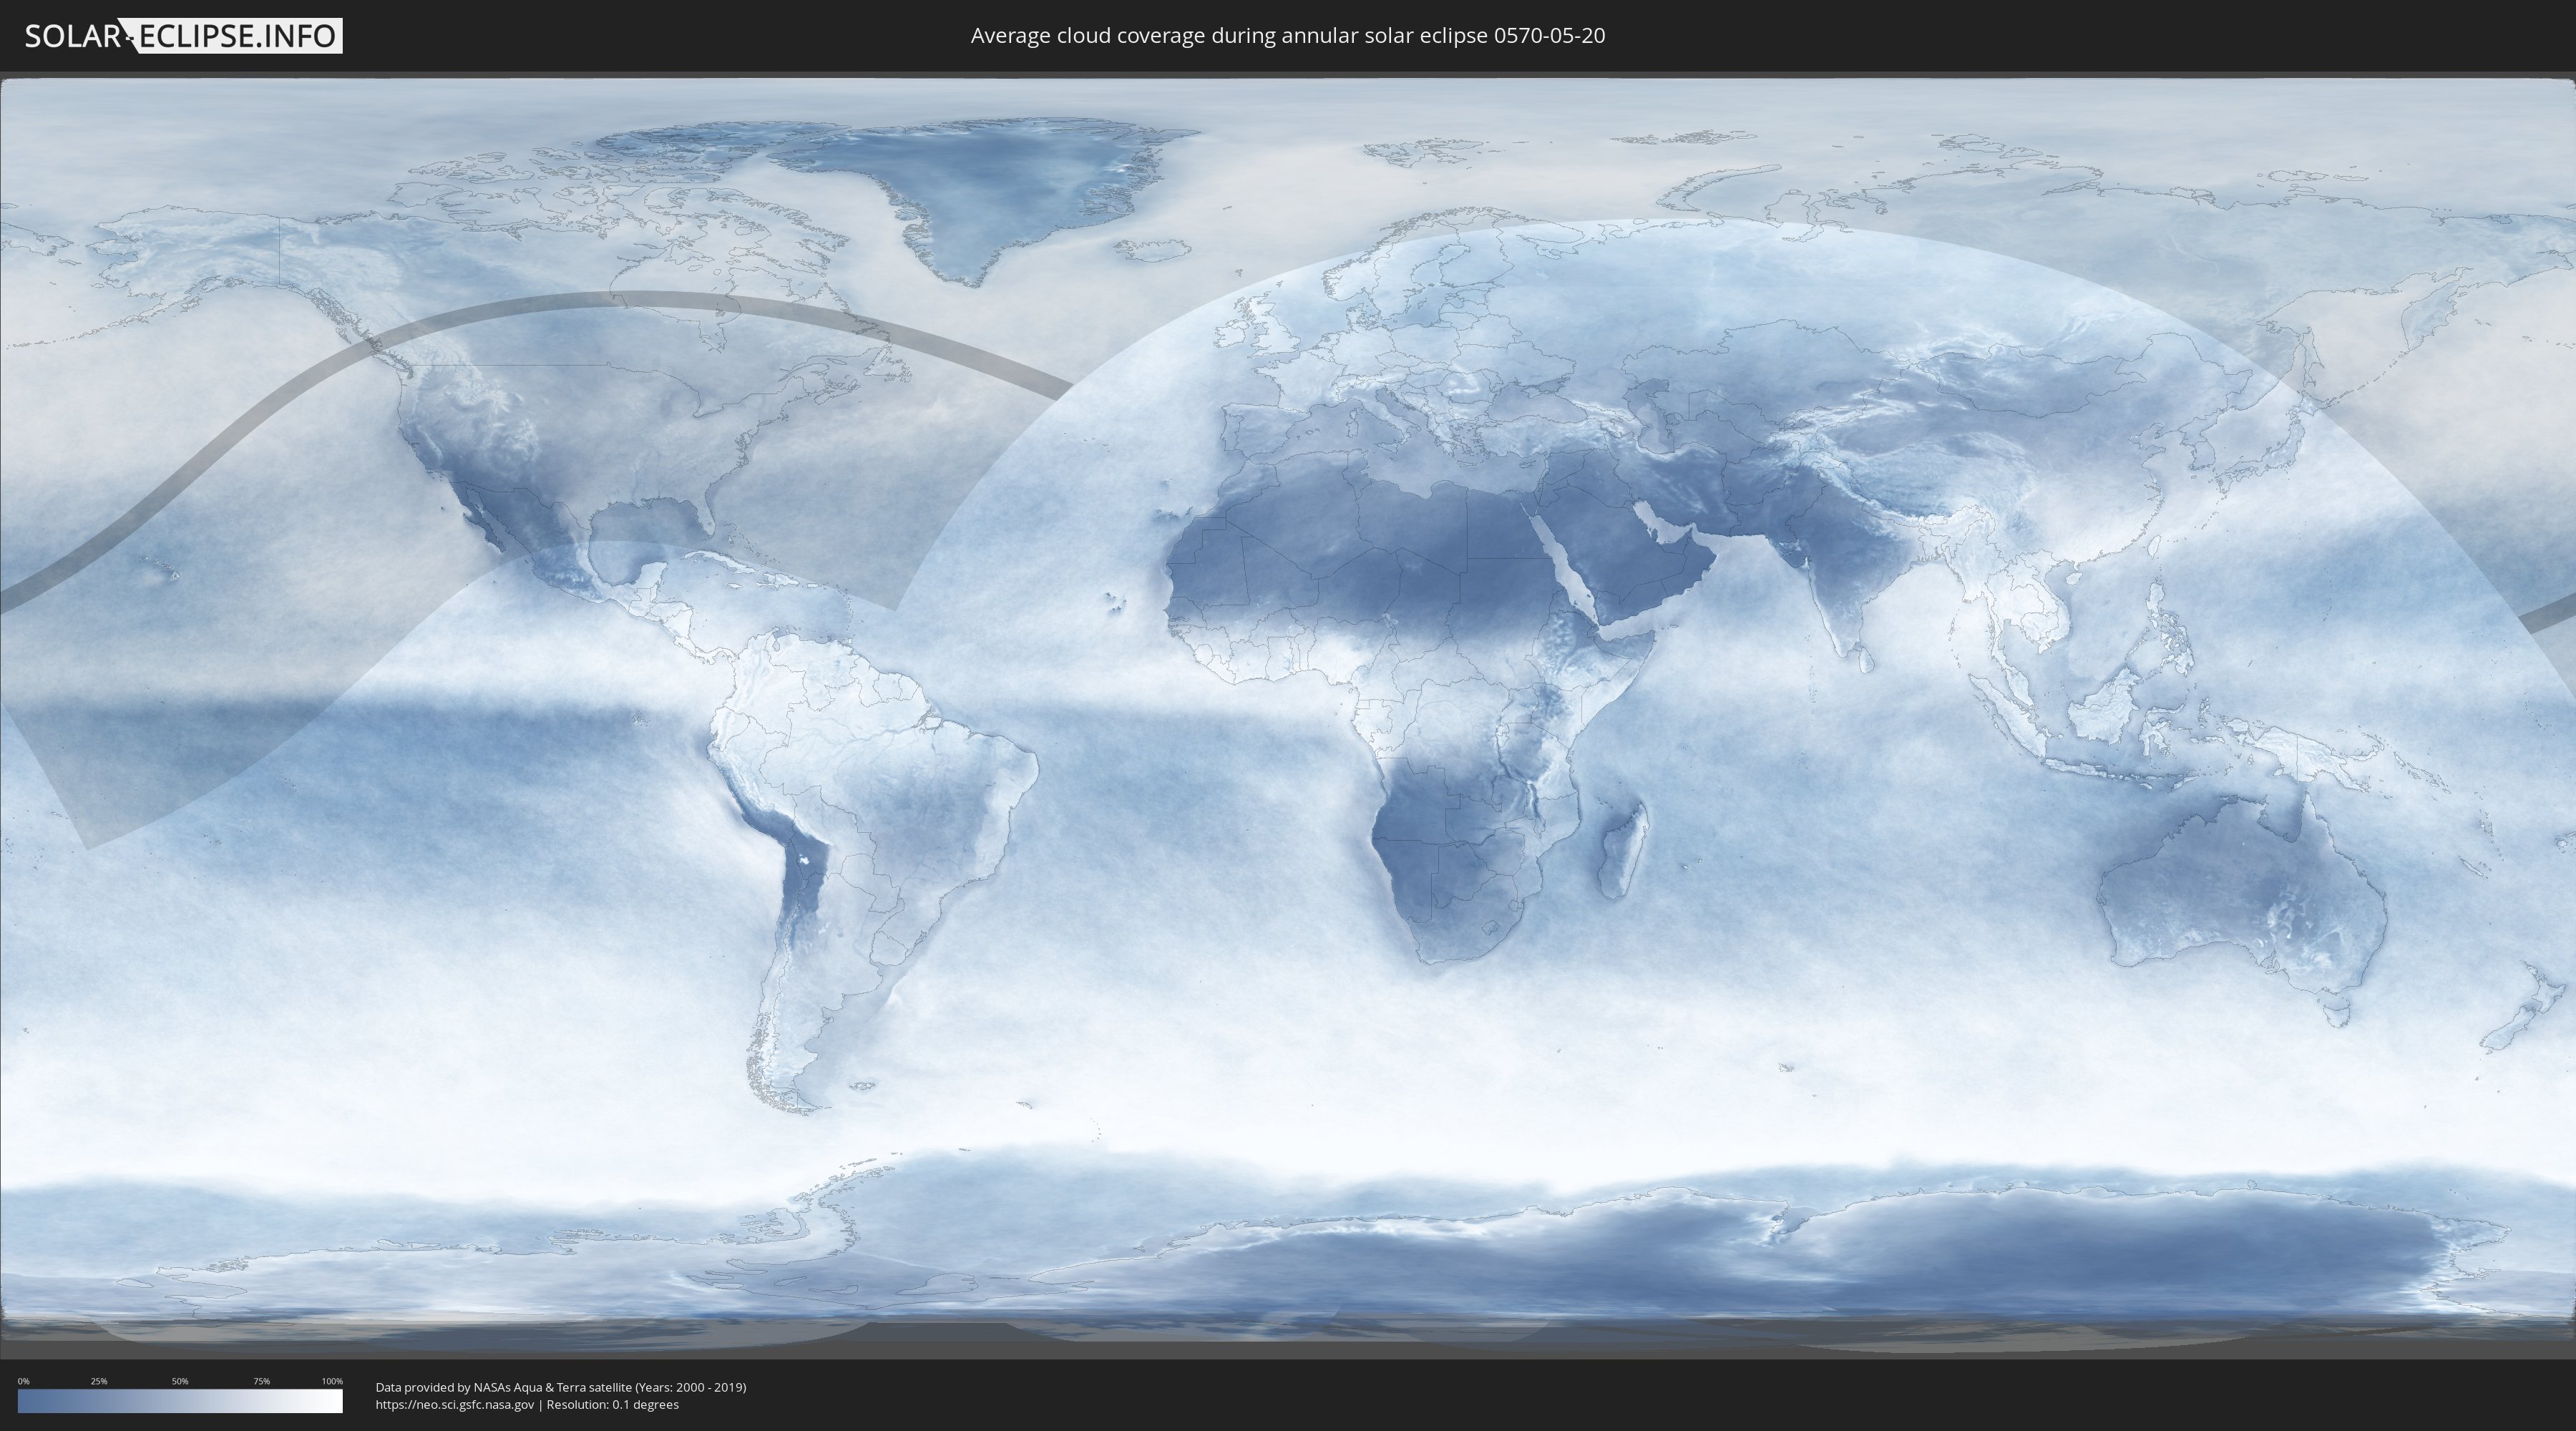The height and width of the screenshot is (1431, 2576).
Task: Click the SOLAR-ECLIPSE.INFO logo
Action: 183,36
